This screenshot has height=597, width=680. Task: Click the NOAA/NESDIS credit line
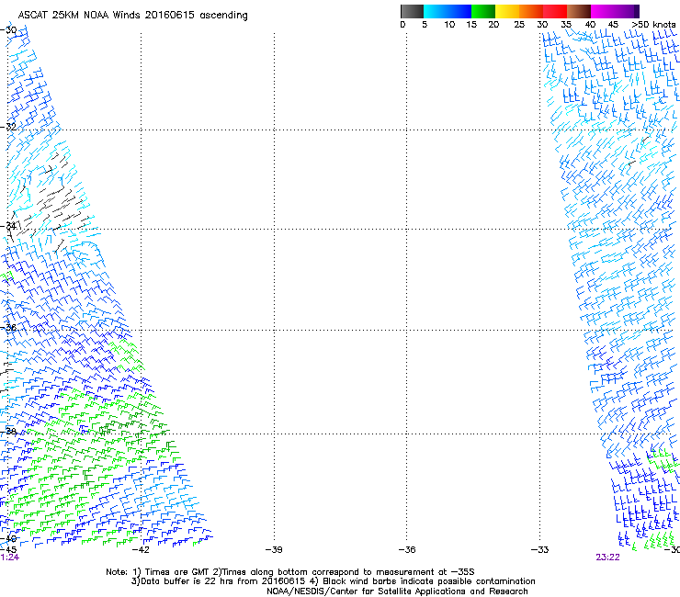397,591
